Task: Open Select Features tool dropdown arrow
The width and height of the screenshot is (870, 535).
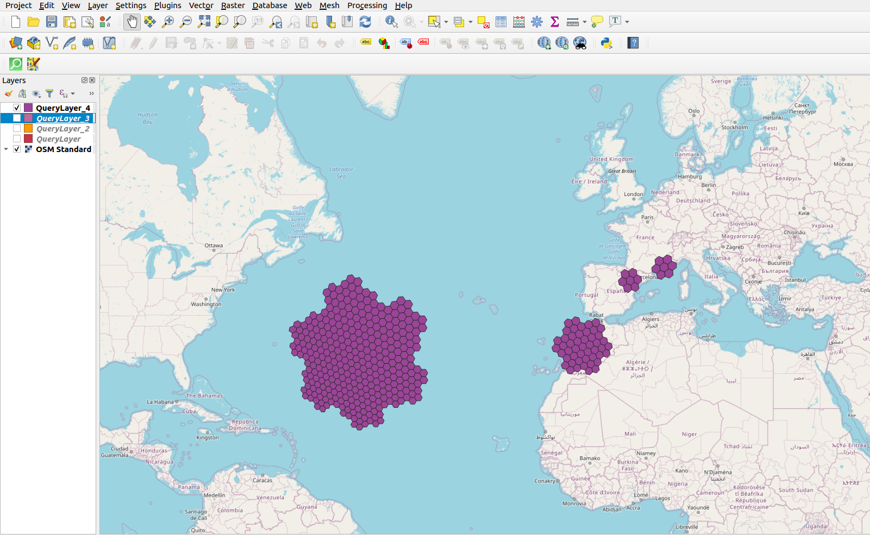Action: tap(446, 22)
